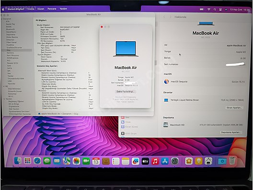Start FaceTime from the Dock
This screenshot has width=253, height=190.
86,161
